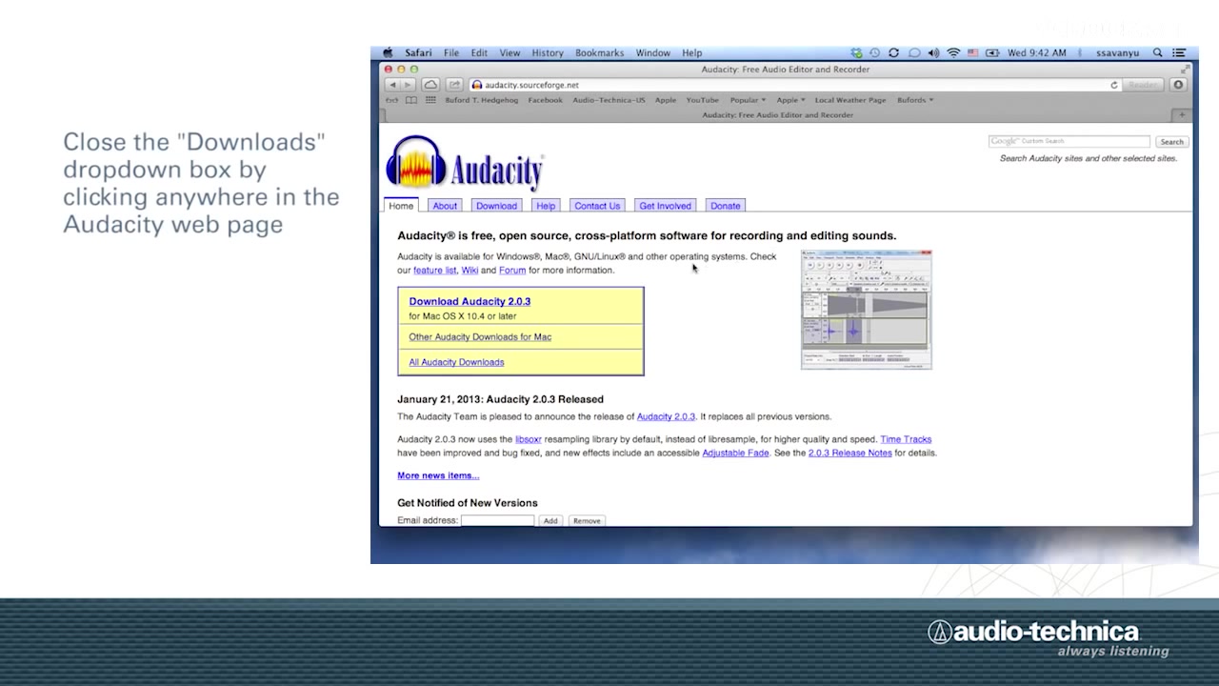Click the reload icon in the address bar
The image size is (1219, 686).
tap(1114, 85)
